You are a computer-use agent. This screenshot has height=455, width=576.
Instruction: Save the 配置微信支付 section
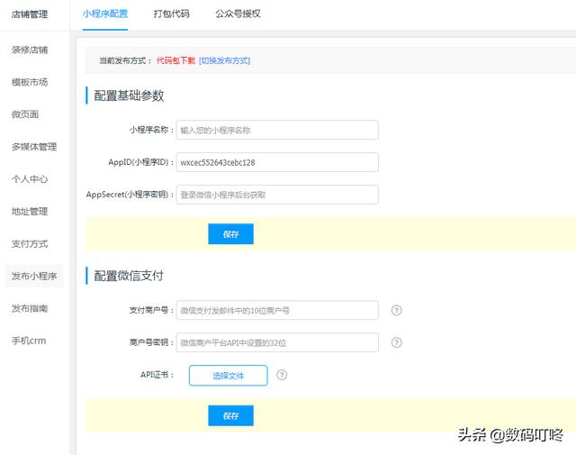(230, 415)
